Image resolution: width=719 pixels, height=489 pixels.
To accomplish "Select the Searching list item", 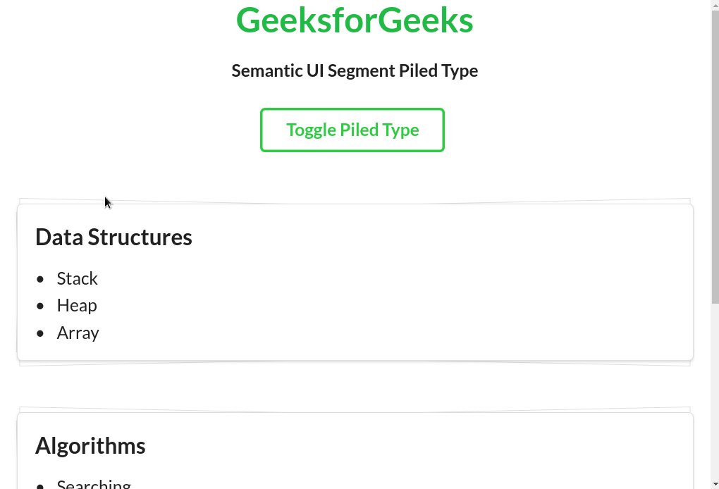I will click(94, 484).
